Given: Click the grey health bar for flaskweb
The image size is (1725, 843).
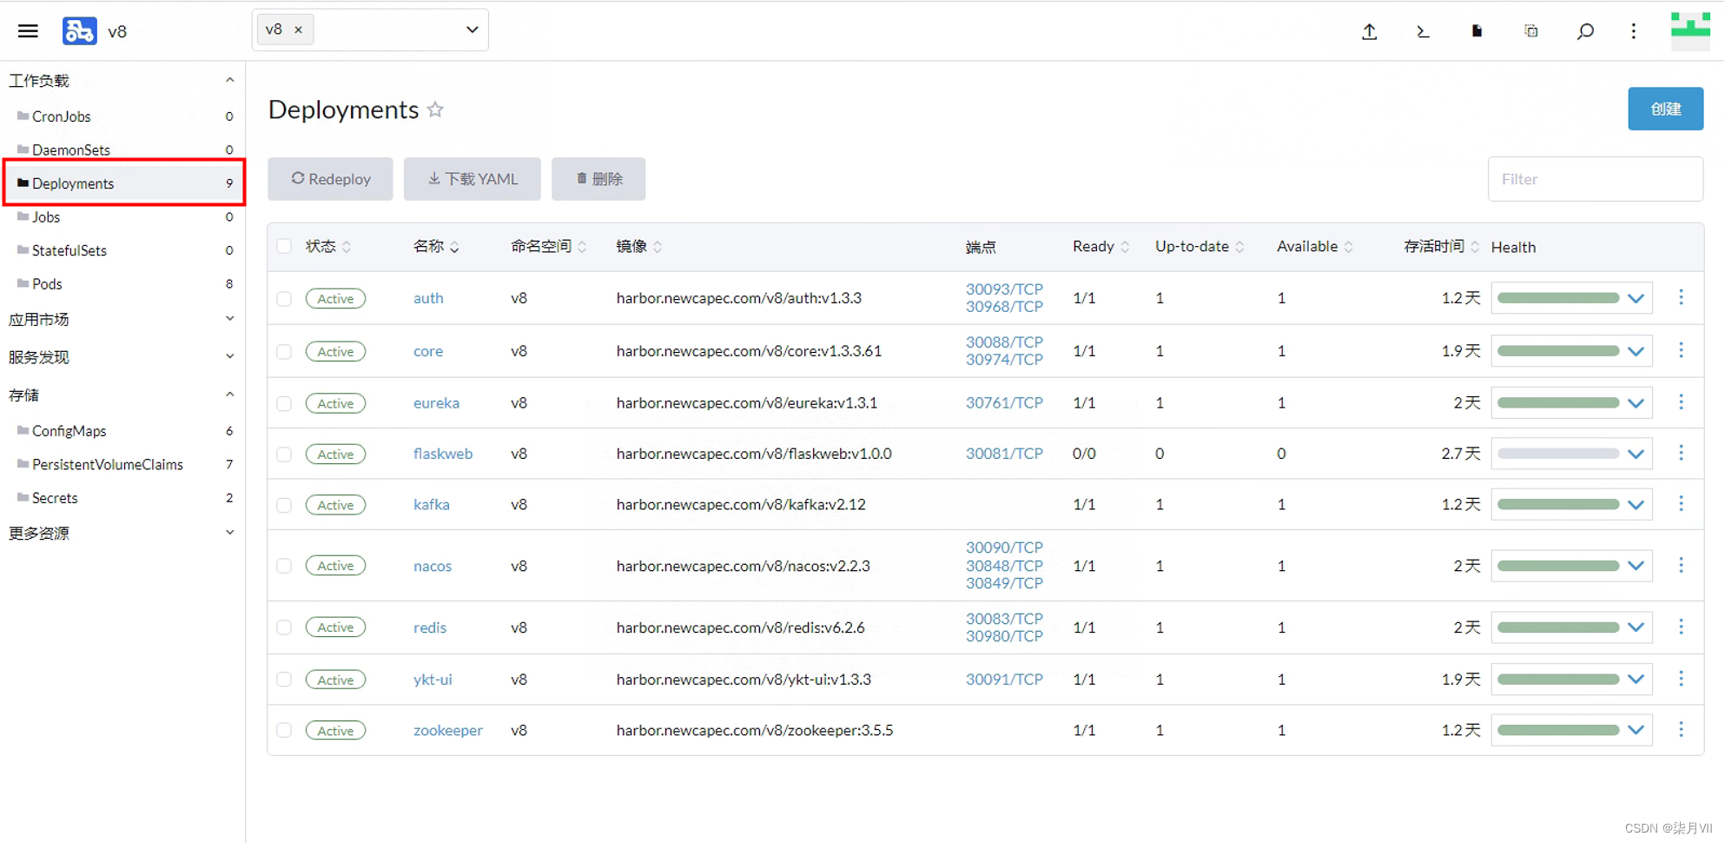Looking at the screenshot, I should pyautogui.click(x=1558, y=454).
